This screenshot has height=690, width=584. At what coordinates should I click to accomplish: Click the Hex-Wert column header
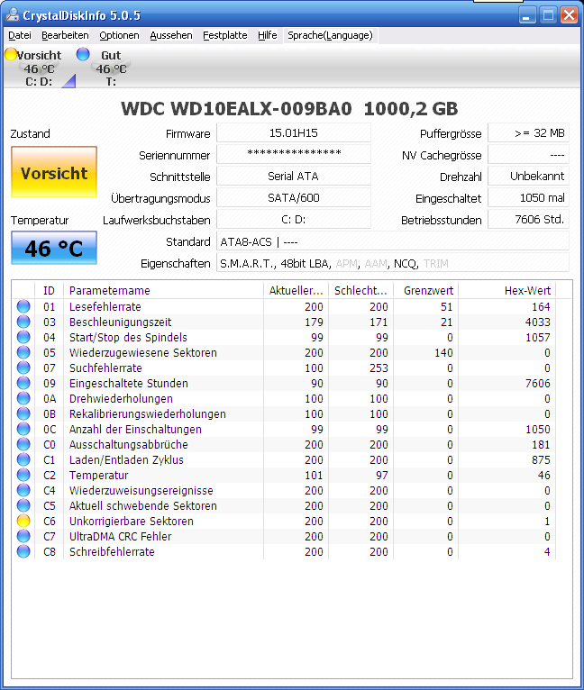[506, 290]
